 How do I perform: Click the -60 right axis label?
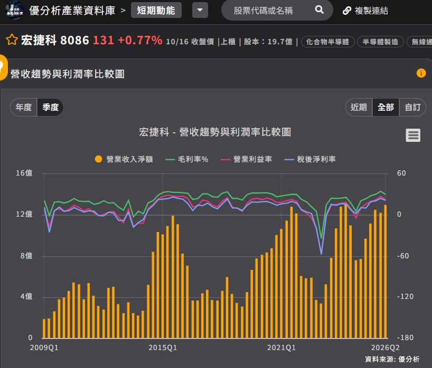(403, 256)
